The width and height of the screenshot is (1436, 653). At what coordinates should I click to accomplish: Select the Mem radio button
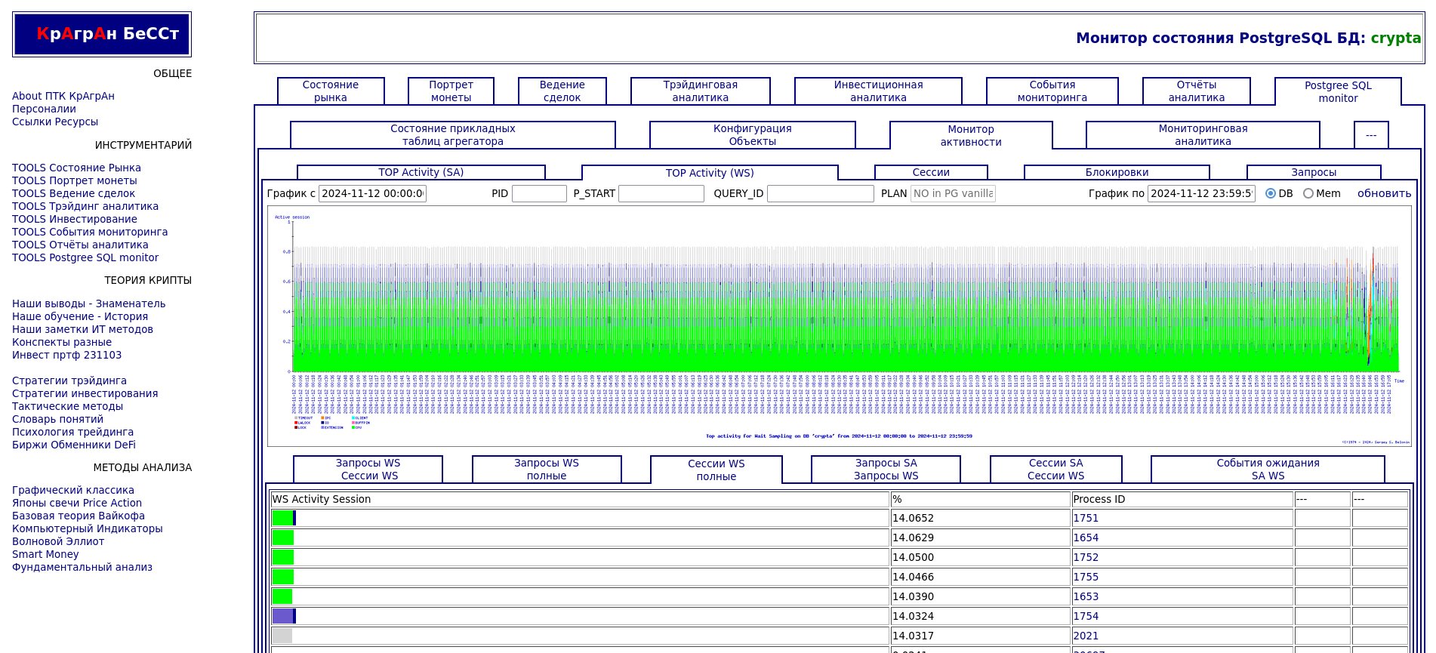pyautogui.click(x=1308, y=194)
